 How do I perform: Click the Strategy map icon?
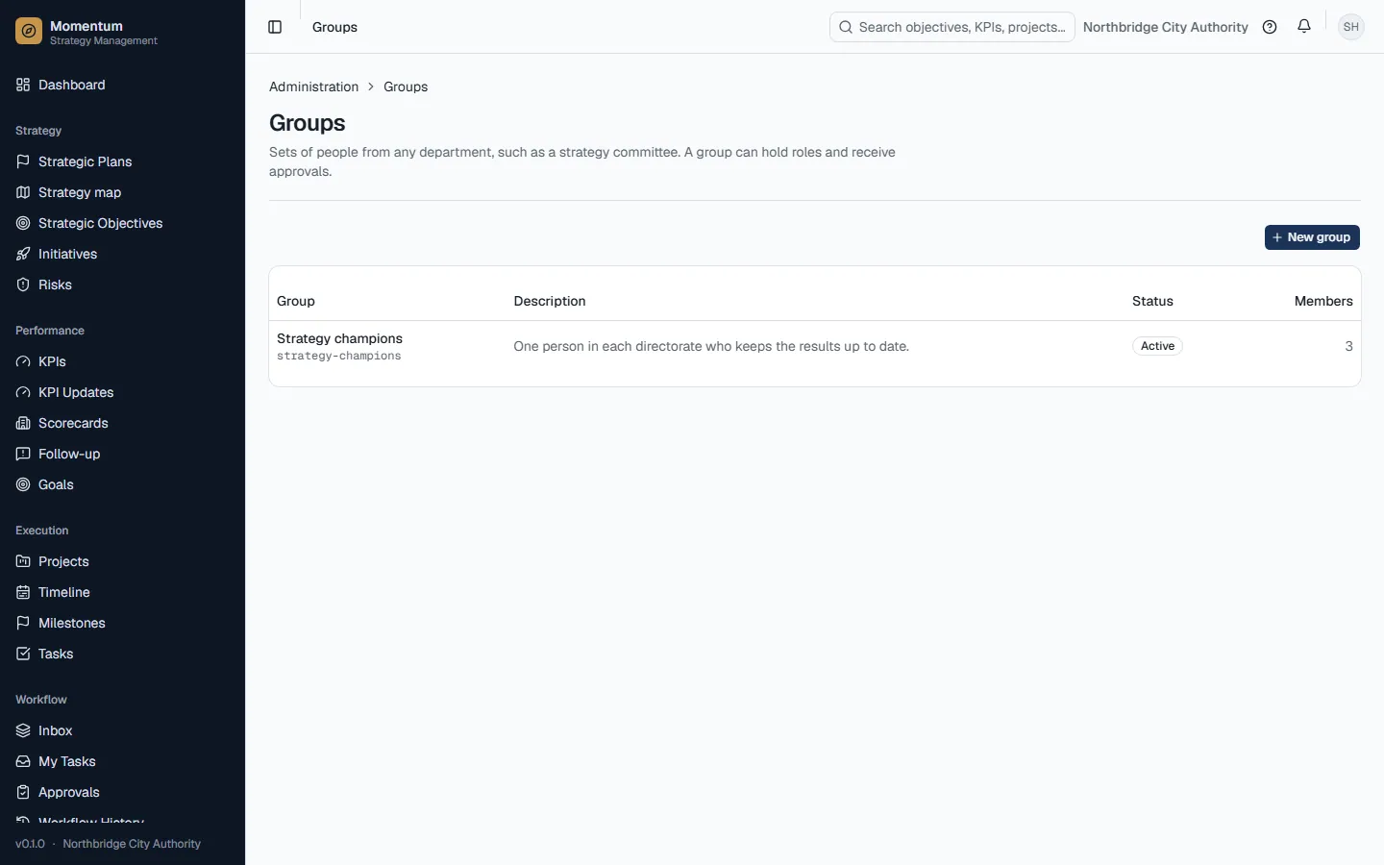pos(23,192)
